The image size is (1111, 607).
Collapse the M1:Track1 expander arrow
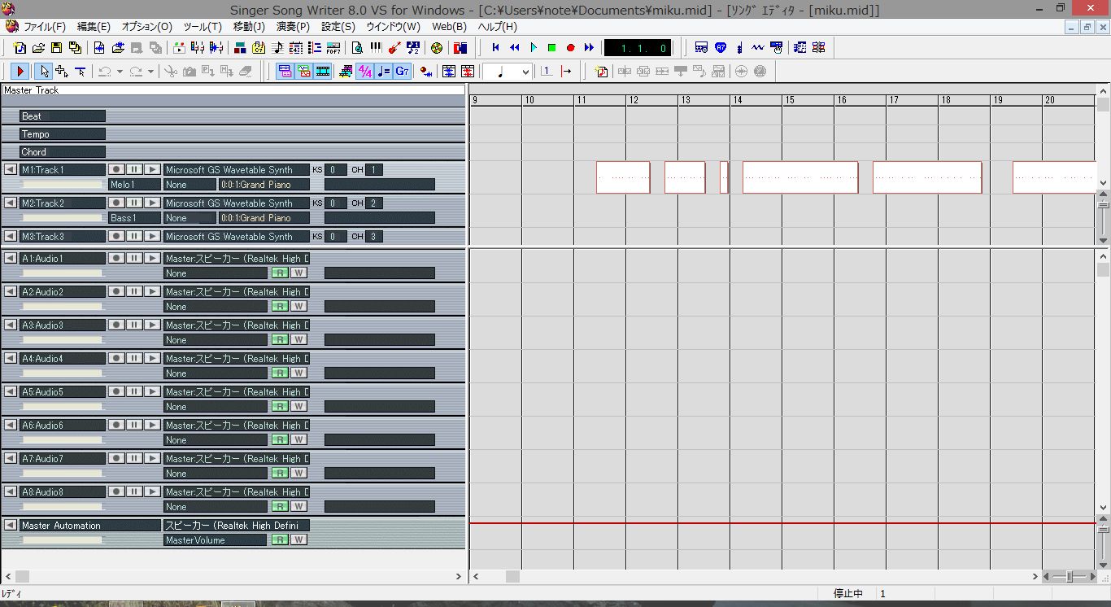tap(10, 170)
